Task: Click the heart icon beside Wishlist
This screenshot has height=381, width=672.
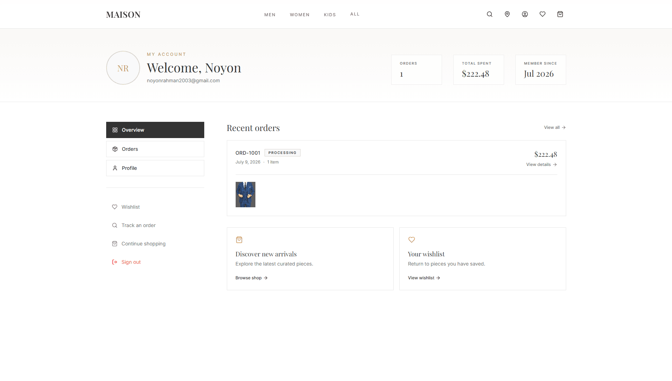Action: pyautogui.click(x=115, y=207)
